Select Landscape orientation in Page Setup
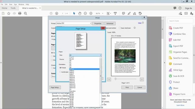Screen dimensions: 195x109 coord(60,72)
